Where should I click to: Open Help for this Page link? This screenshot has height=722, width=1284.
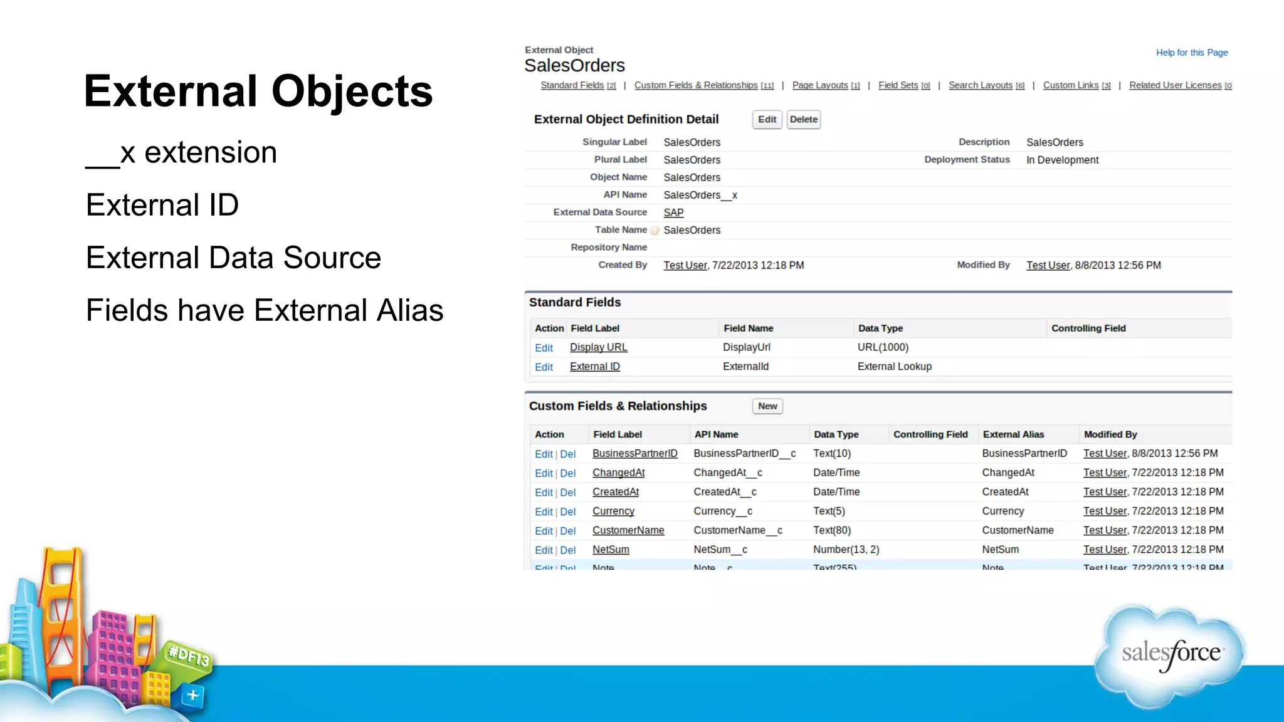1191,53
